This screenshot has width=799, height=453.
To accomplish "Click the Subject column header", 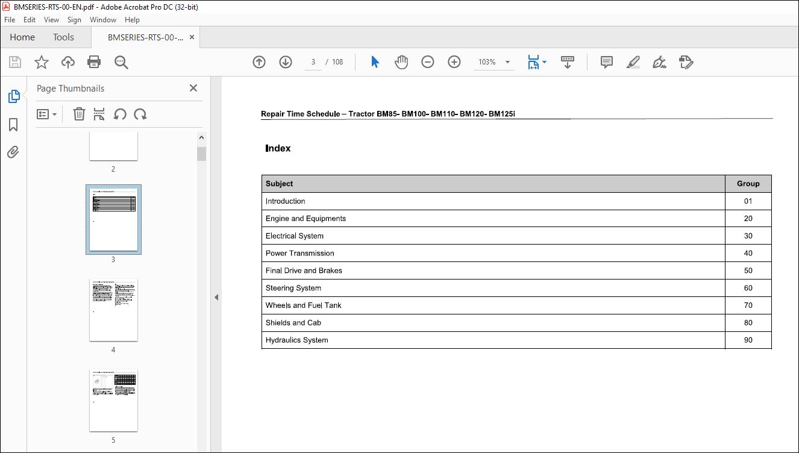I will [x=493, y=184].
